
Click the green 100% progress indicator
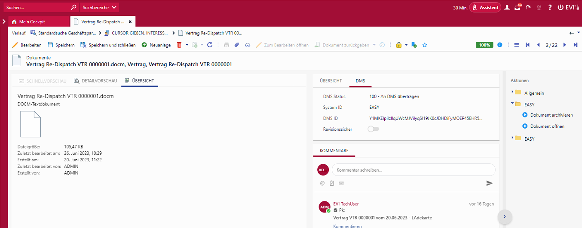pyautogui.click(x=484, y=45)
